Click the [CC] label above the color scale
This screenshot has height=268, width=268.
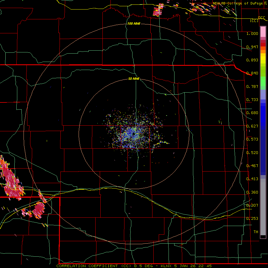[254, 21]
